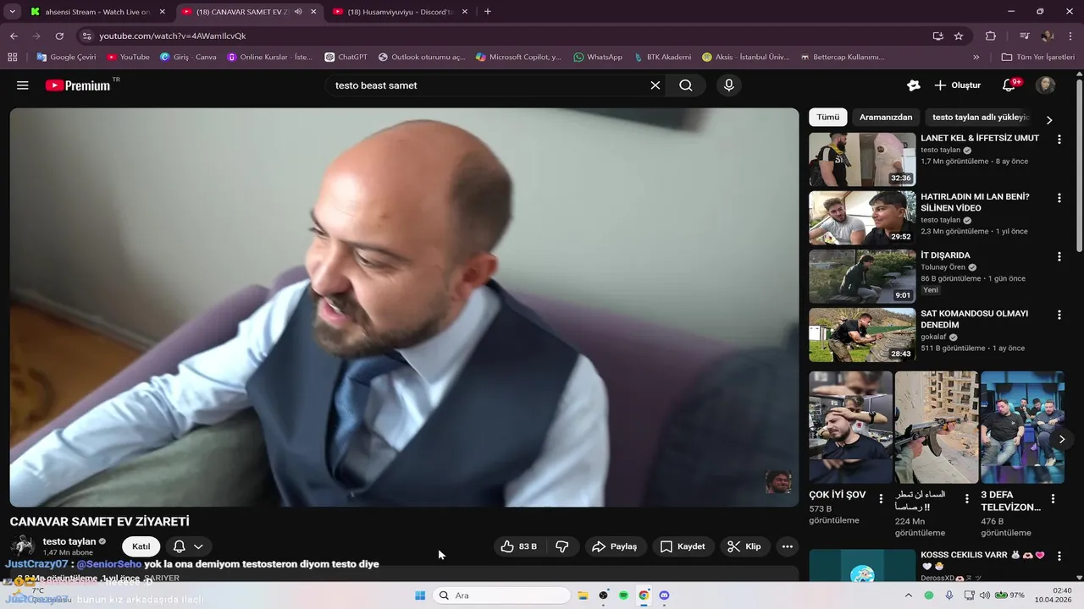
Task: Open Discord from the taskbar
Action: [664, 595]
